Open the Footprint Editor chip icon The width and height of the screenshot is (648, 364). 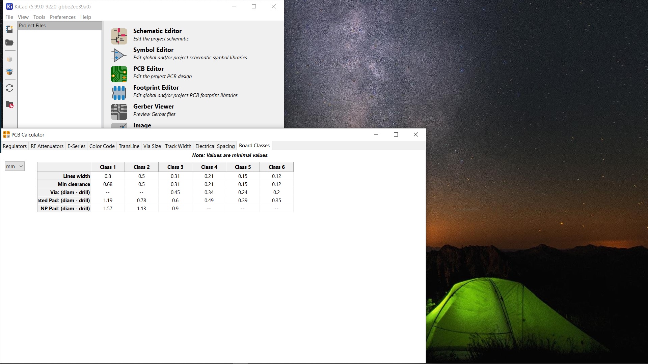119,93
